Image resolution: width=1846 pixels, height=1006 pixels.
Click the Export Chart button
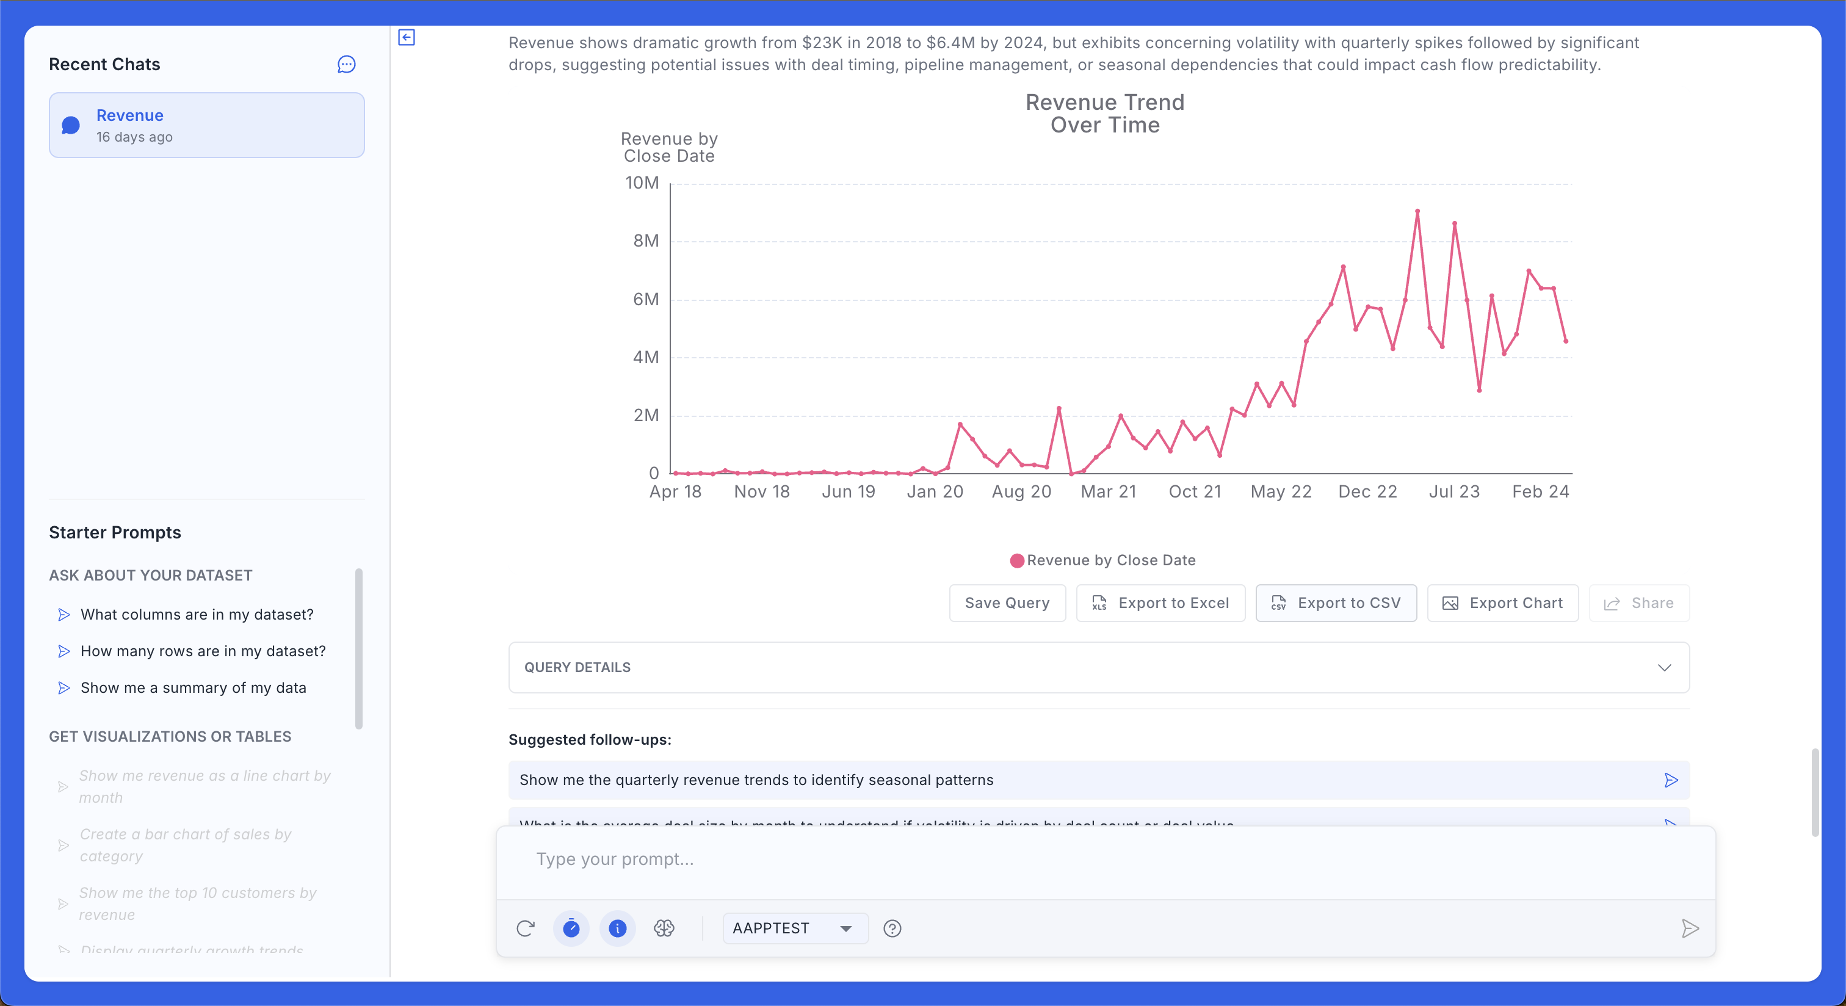1503,603
